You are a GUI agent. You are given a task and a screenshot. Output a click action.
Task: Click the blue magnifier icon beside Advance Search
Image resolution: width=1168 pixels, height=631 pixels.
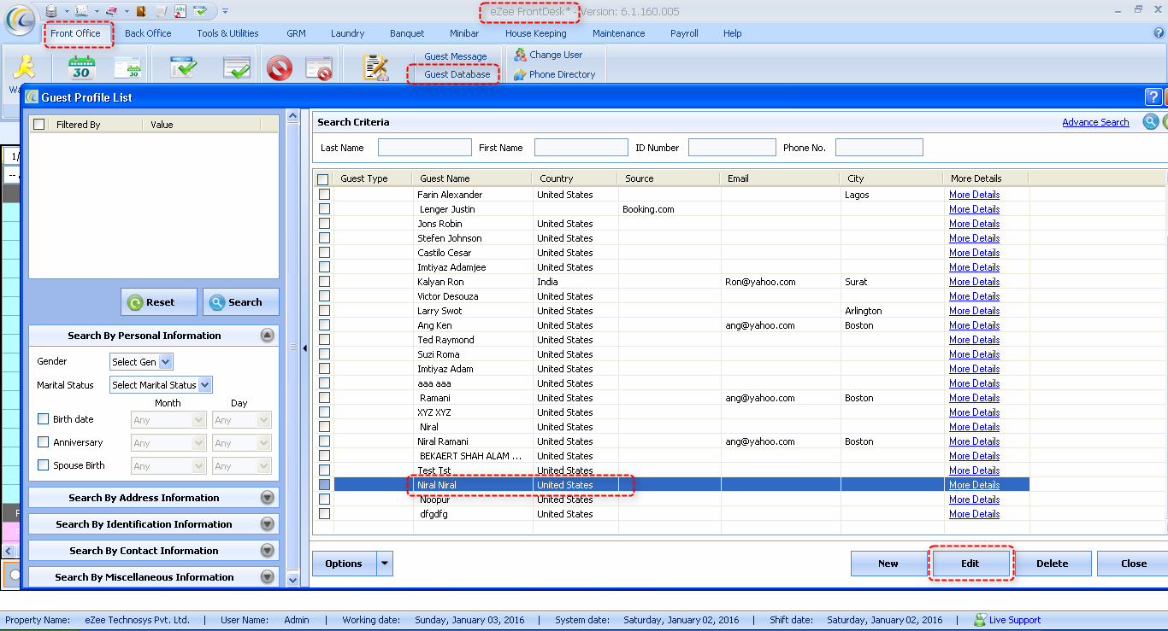(1150, 122)
